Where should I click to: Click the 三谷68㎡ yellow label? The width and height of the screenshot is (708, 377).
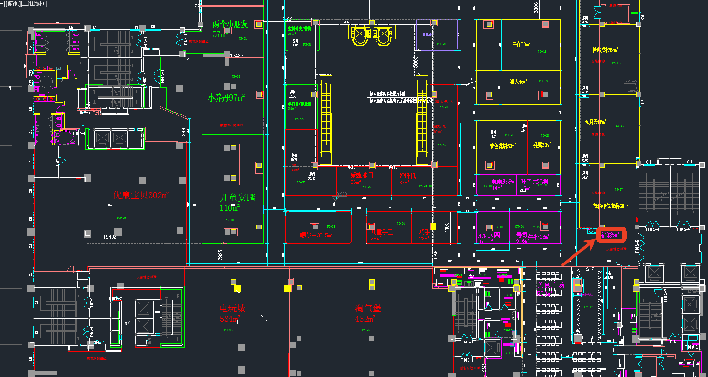[x=521, y=44]
